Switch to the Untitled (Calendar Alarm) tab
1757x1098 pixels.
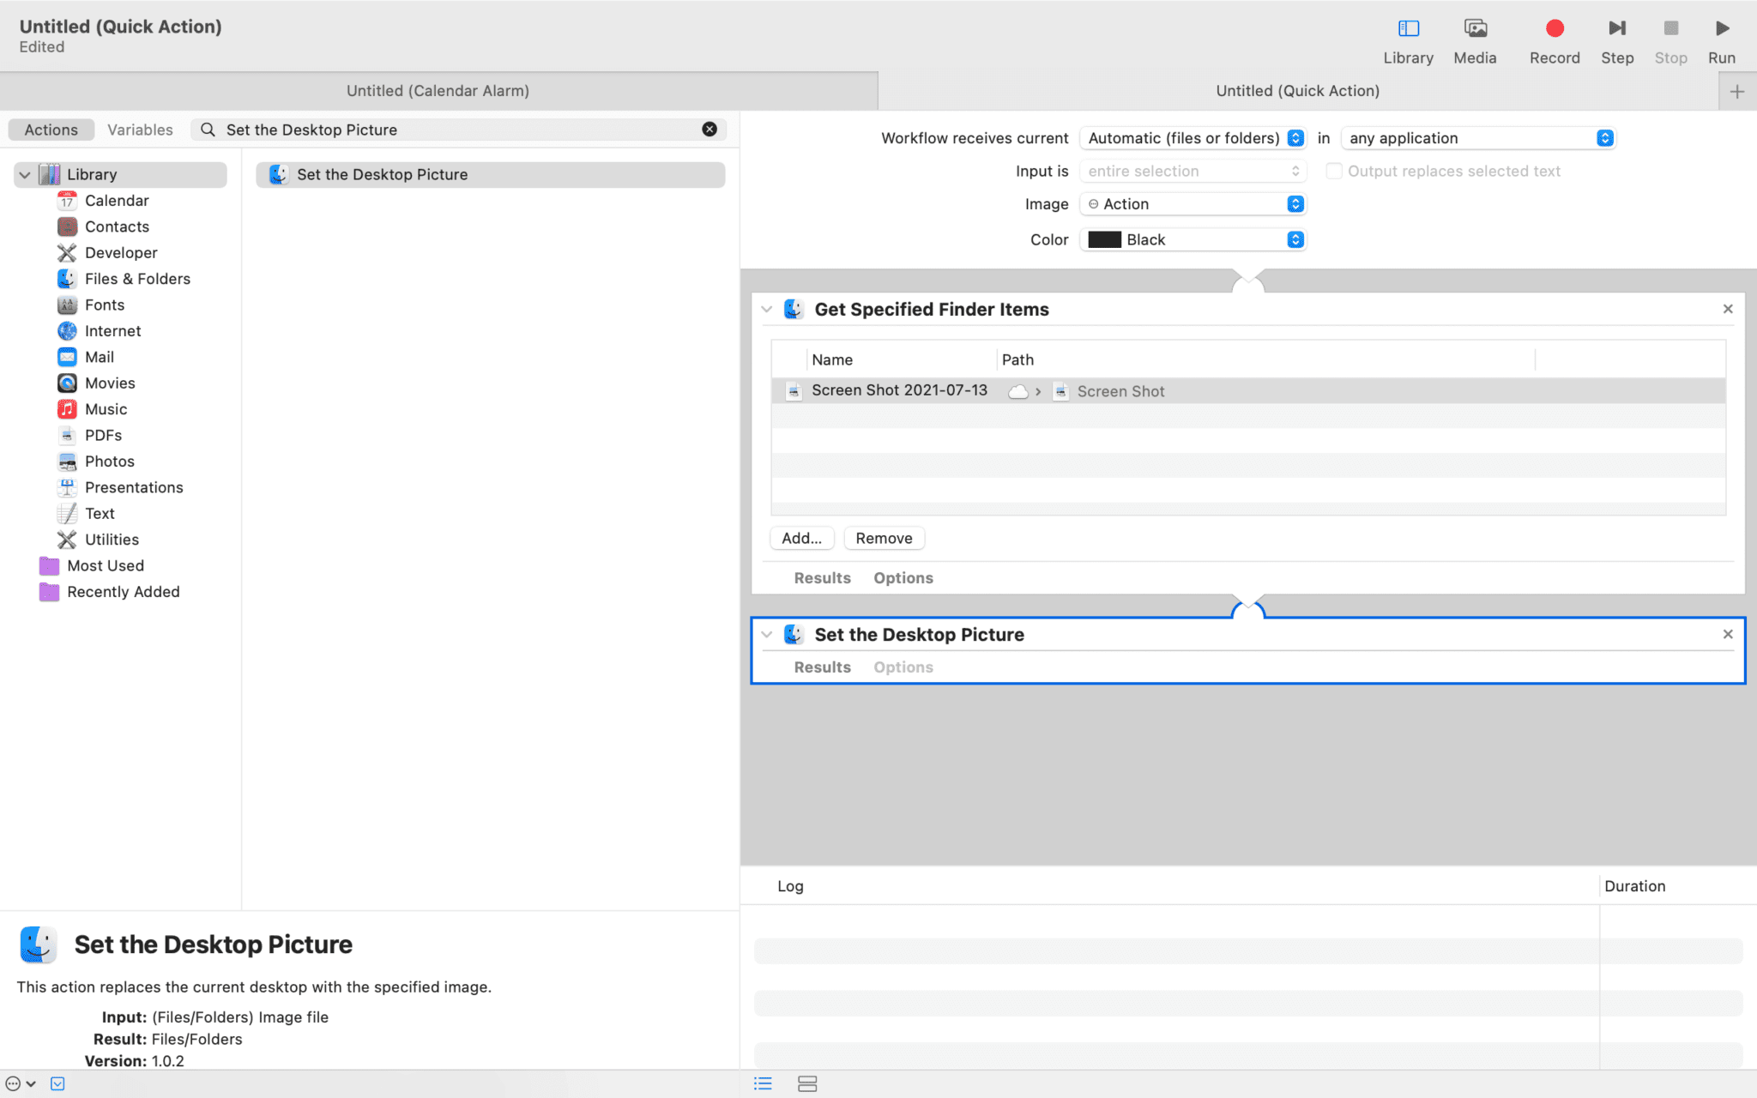click(438, 90)
